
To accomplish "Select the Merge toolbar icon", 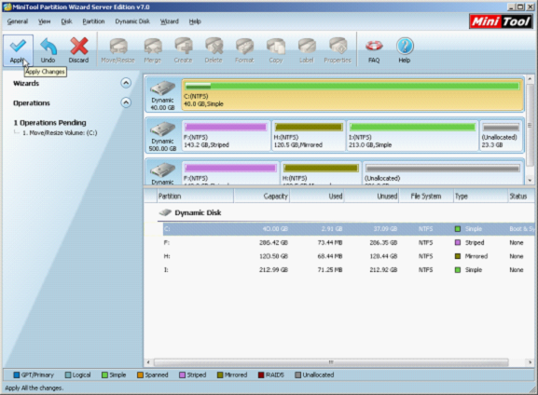I will pos(153,46).
